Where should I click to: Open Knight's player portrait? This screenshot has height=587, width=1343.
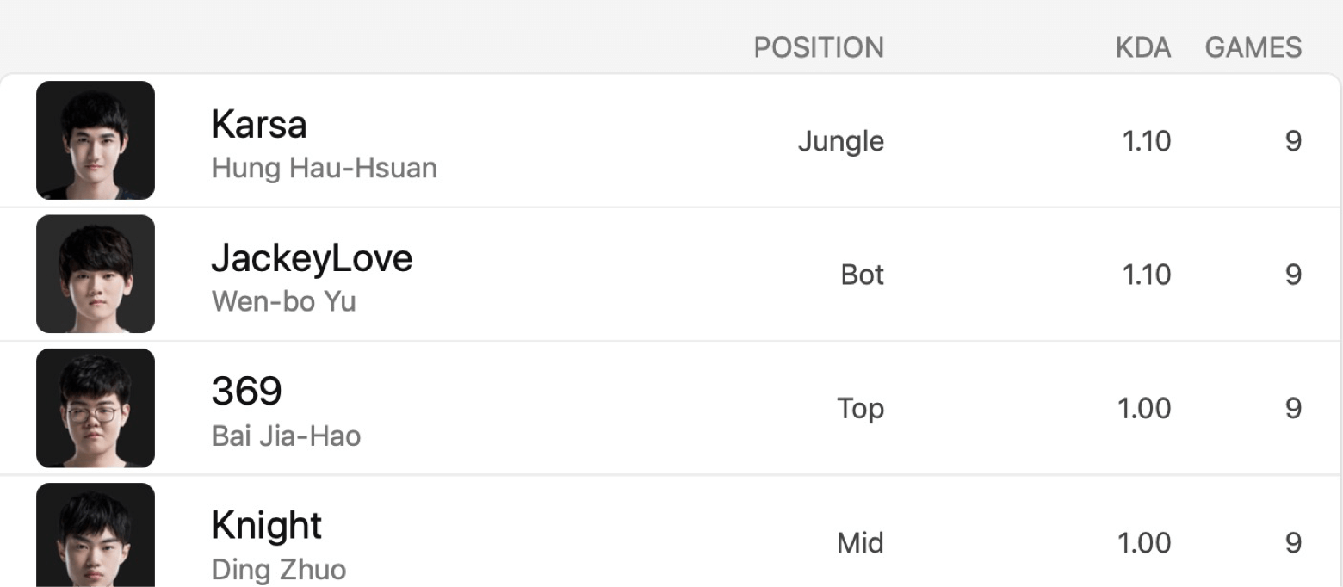(x=96, y=534)
